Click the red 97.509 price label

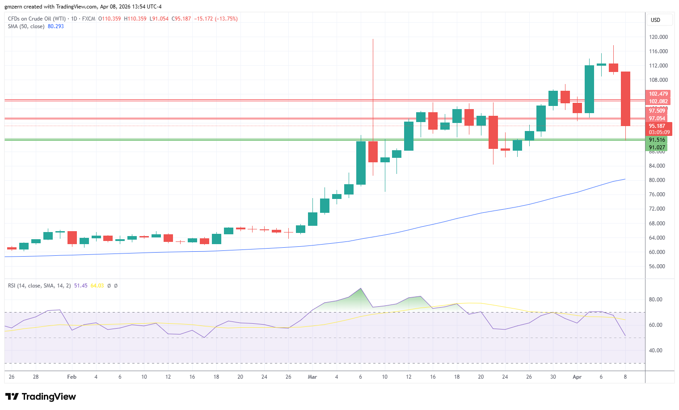coord(657,111)
